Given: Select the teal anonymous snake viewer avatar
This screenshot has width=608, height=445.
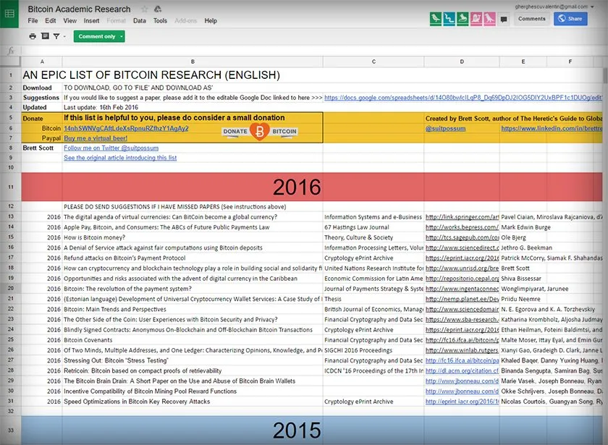Looking at the screenshot, I should pyautogui.click(x=449, y=19).
